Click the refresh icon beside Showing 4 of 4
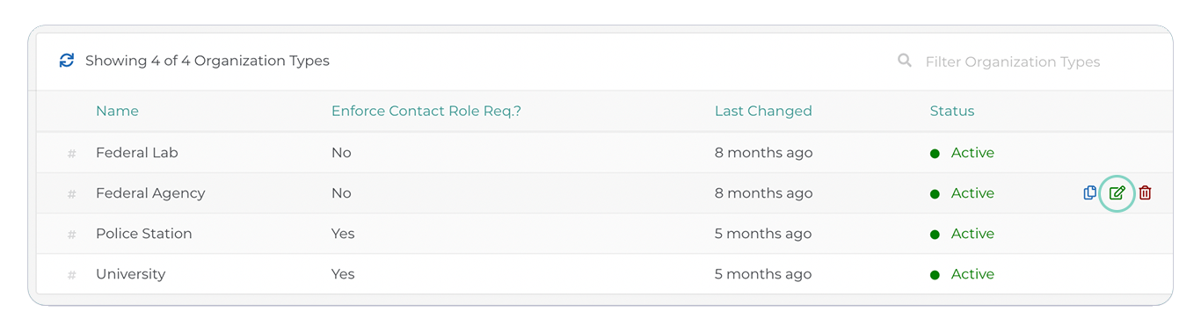 (67, 61)
